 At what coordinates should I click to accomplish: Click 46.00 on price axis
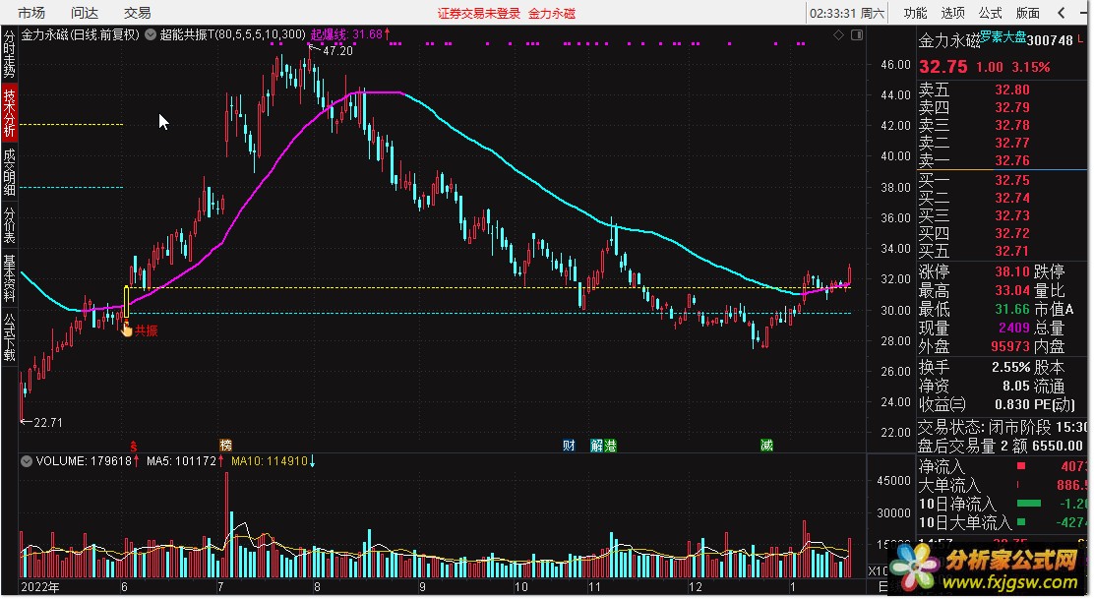[x=896, y=64]
